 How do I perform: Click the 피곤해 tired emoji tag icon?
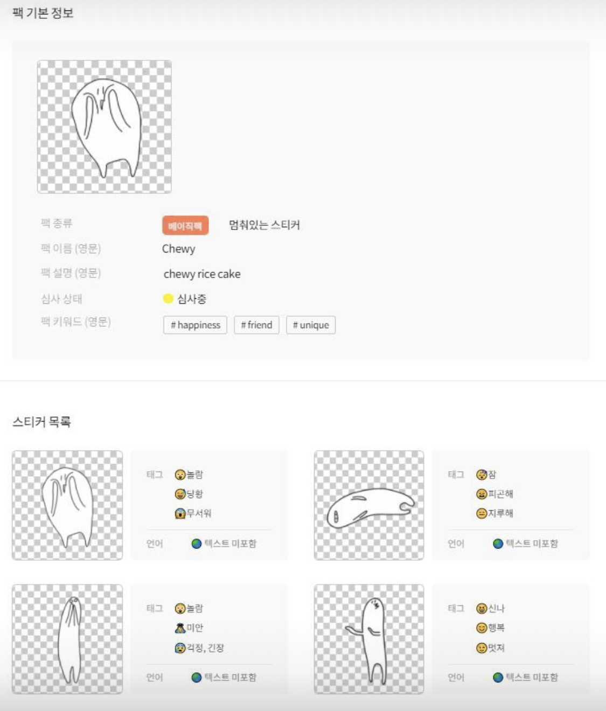[x=482, y=494]
